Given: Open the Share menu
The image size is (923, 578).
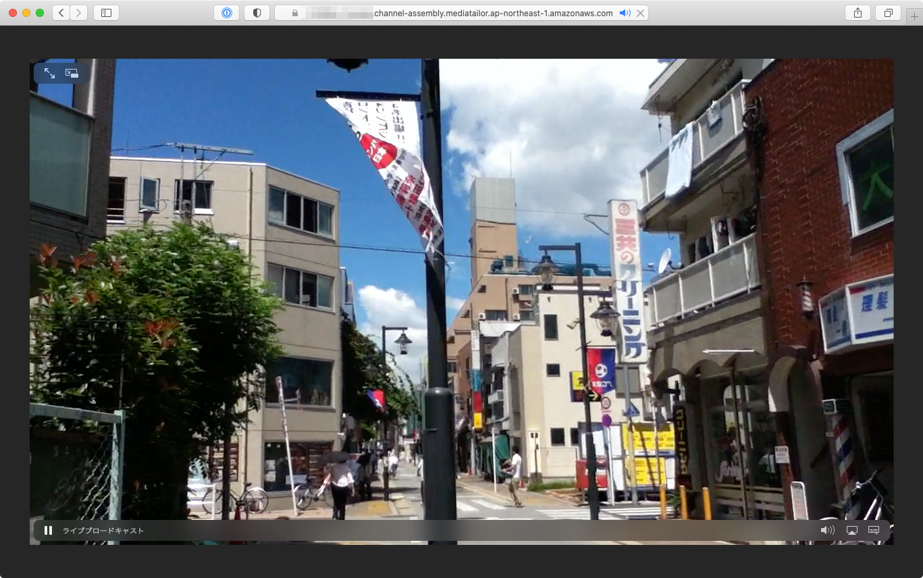Looking at the screenshot, I should [x=858, y=13].
